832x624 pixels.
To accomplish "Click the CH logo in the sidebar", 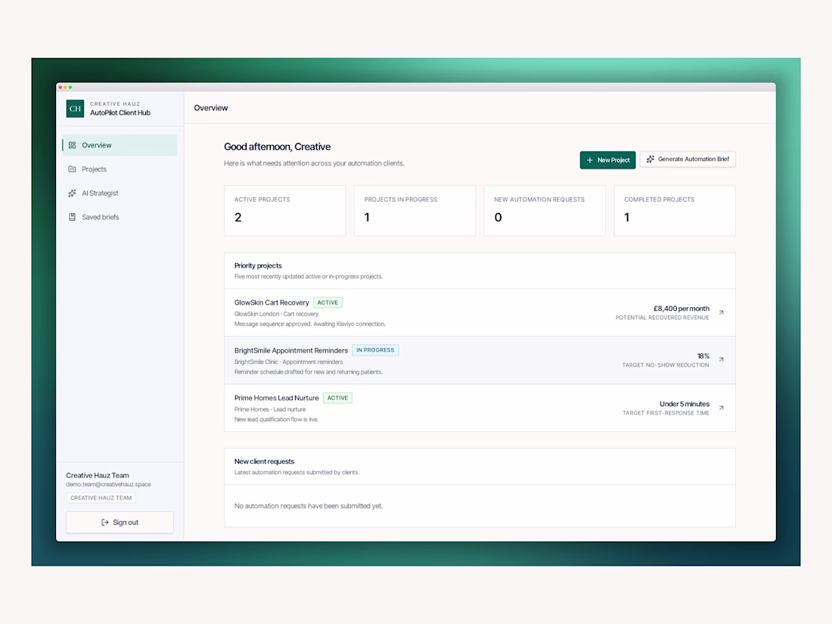I will (x=75, y=108).
